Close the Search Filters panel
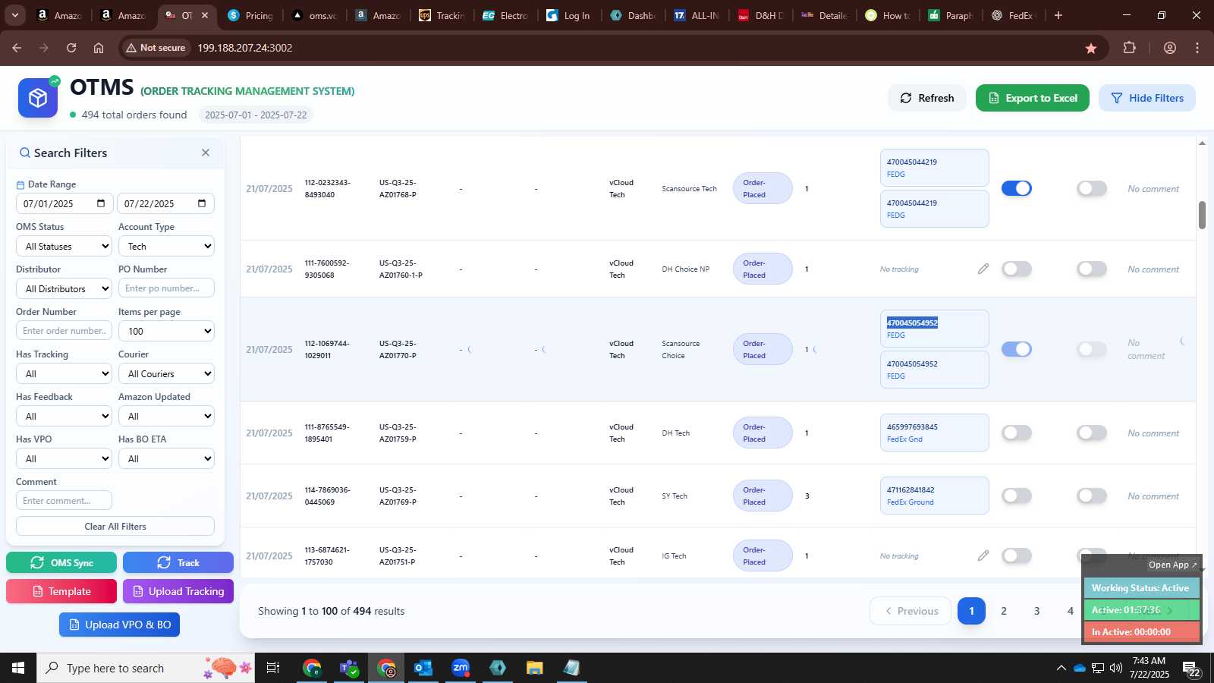The image size is (1214, 683). tap(206, 153)
